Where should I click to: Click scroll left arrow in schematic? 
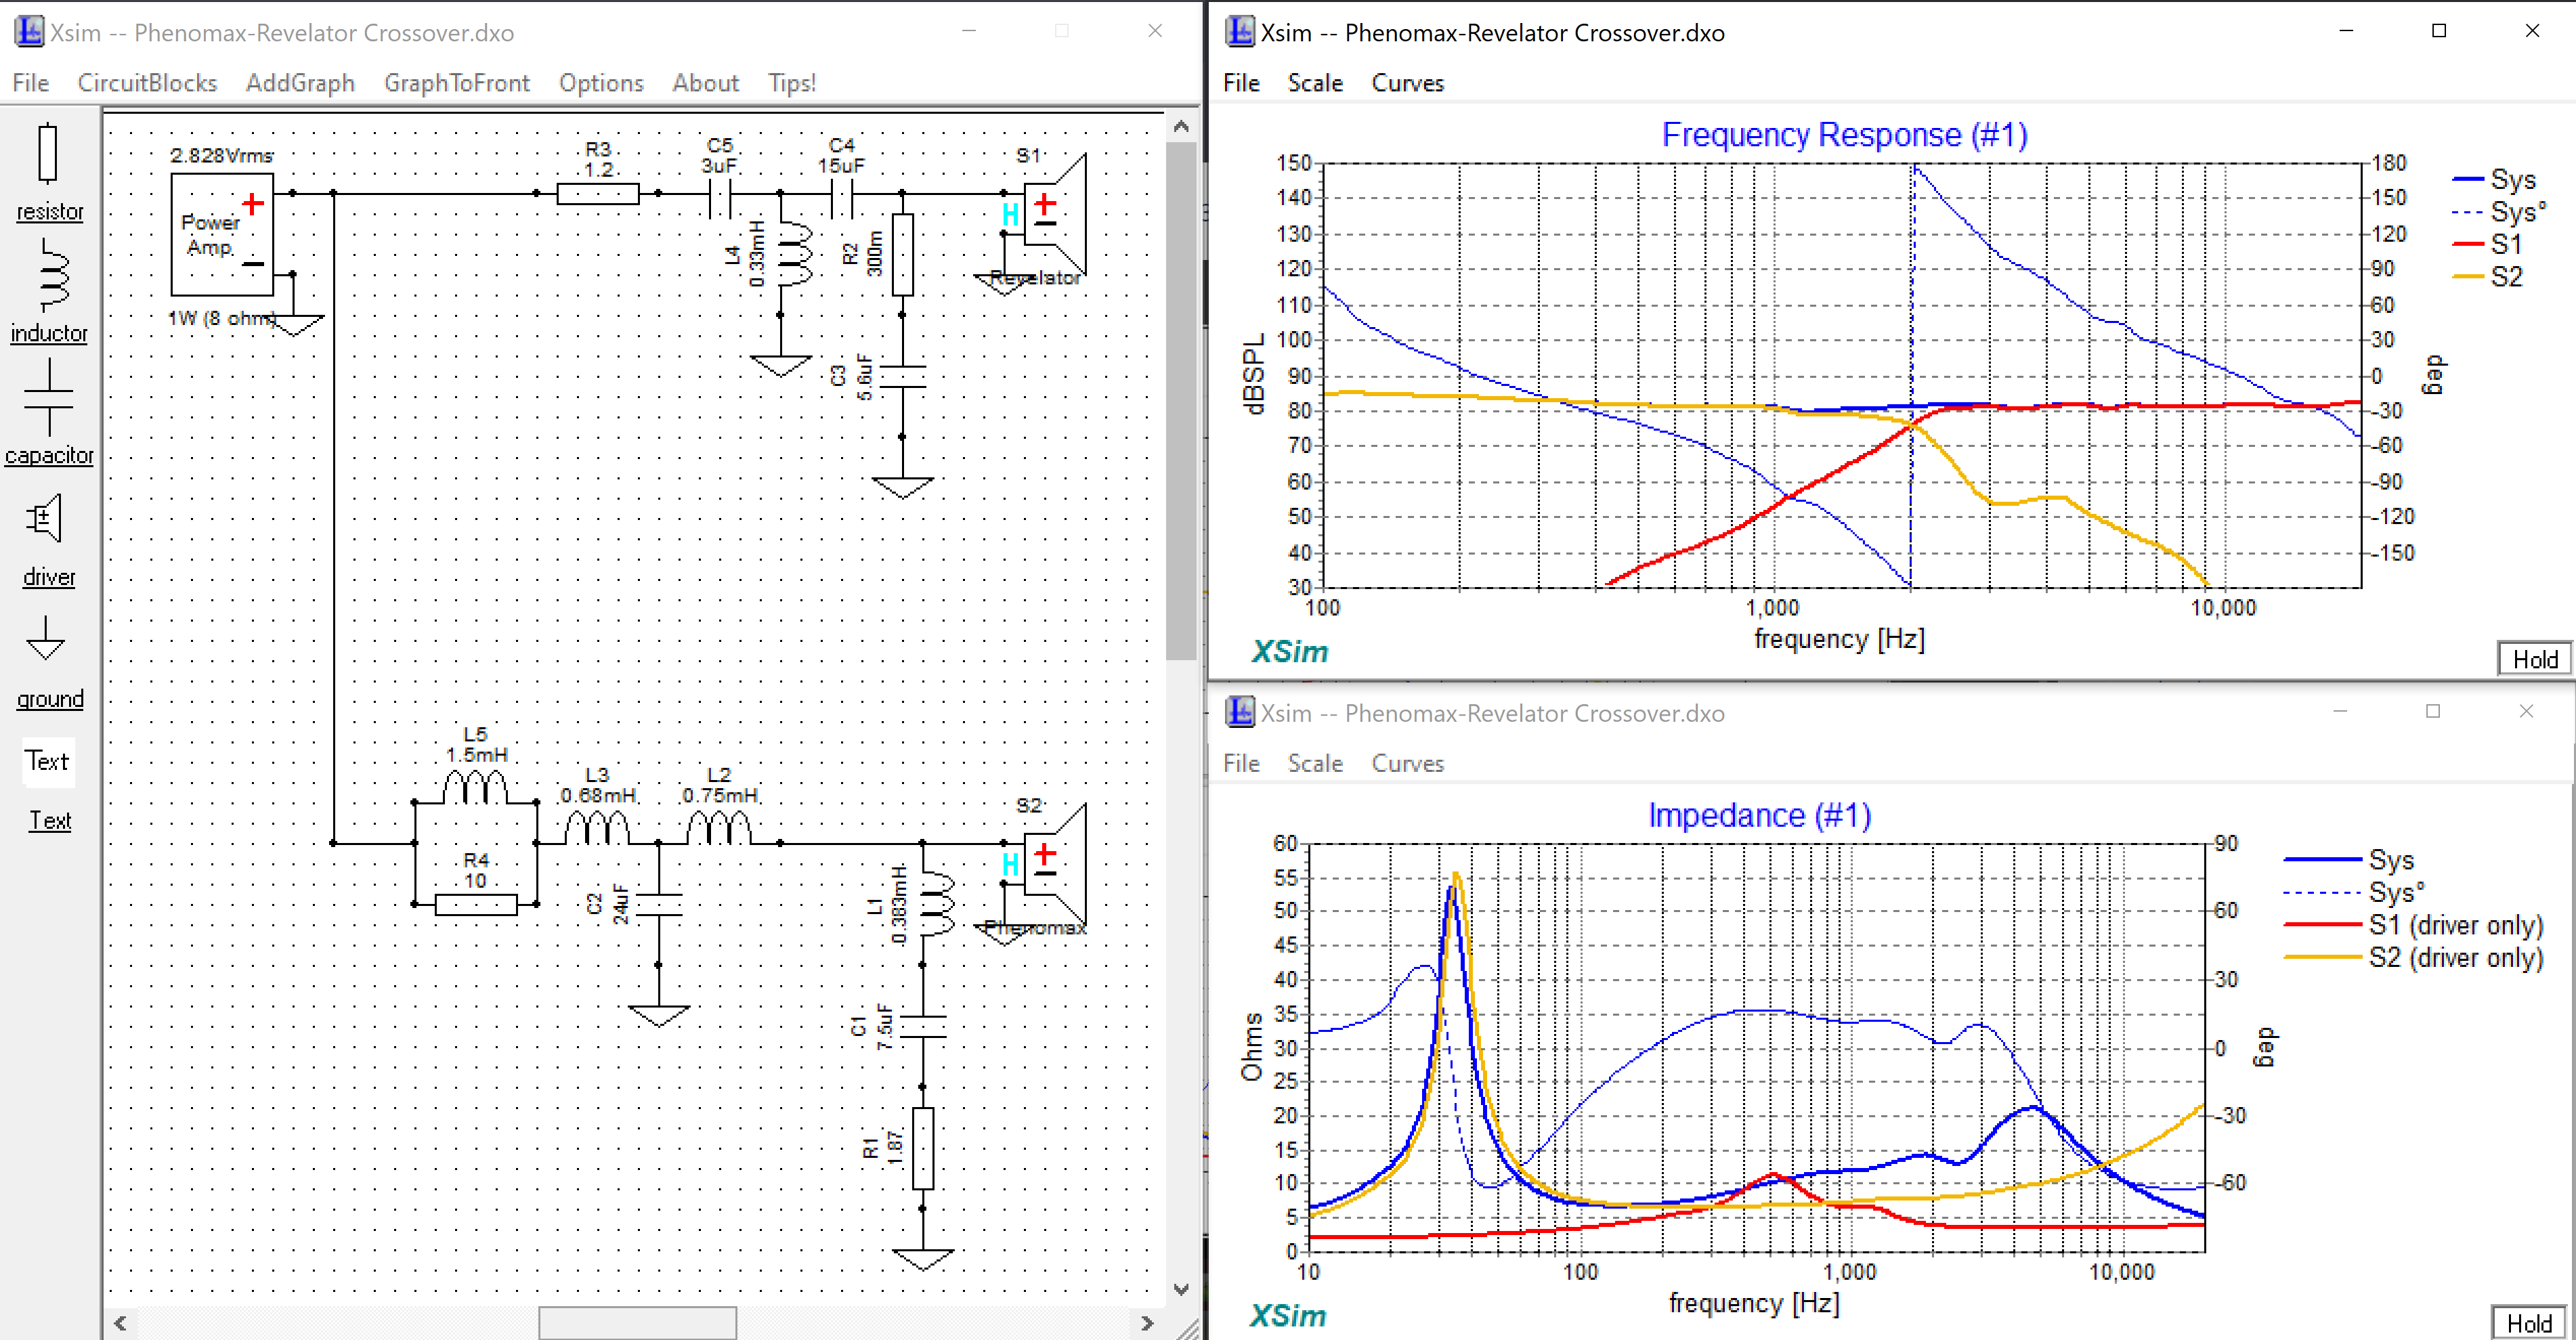120,1322
